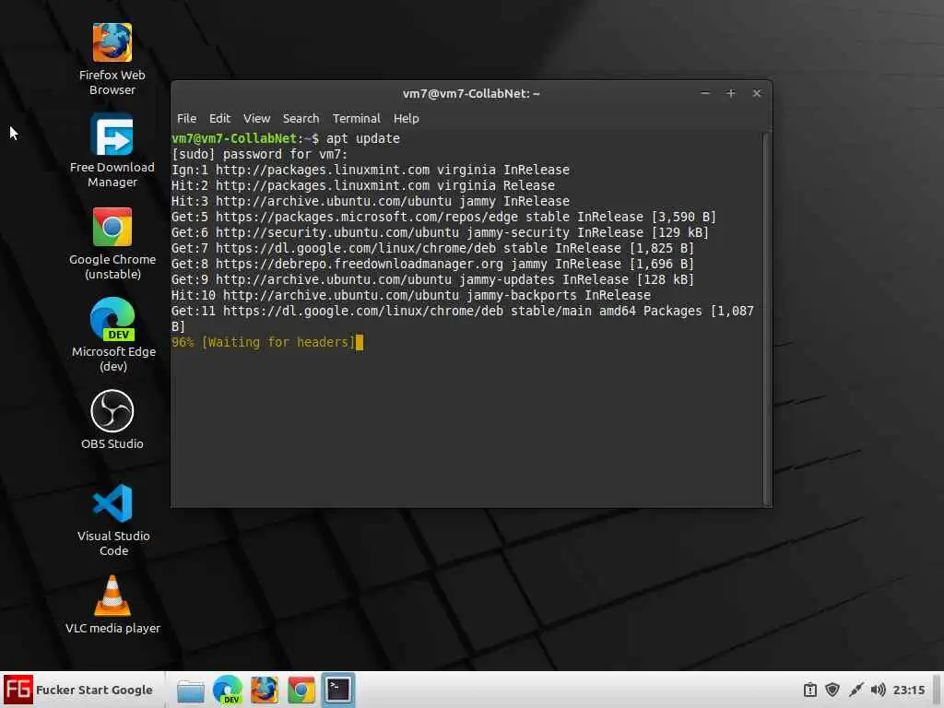Click the '[sudo] password for vm7:' line

click(x=259, y=154)
